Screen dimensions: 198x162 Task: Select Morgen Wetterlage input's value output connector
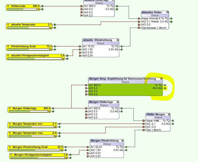coord(53,108)
